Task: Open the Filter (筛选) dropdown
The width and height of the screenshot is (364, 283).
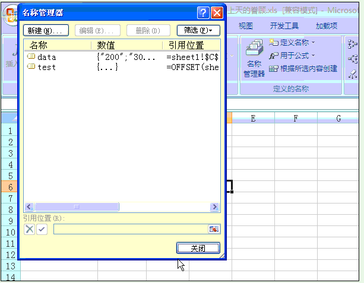Action: 198,30
